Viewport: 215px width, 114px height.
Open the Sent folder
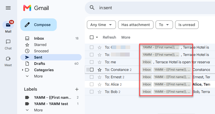[x=51, y=57]
